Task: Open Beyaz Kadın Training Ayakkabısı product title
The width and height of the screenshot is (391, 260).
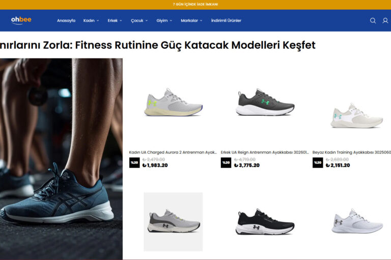Action: pyautogui.click(x=352, y=152)
